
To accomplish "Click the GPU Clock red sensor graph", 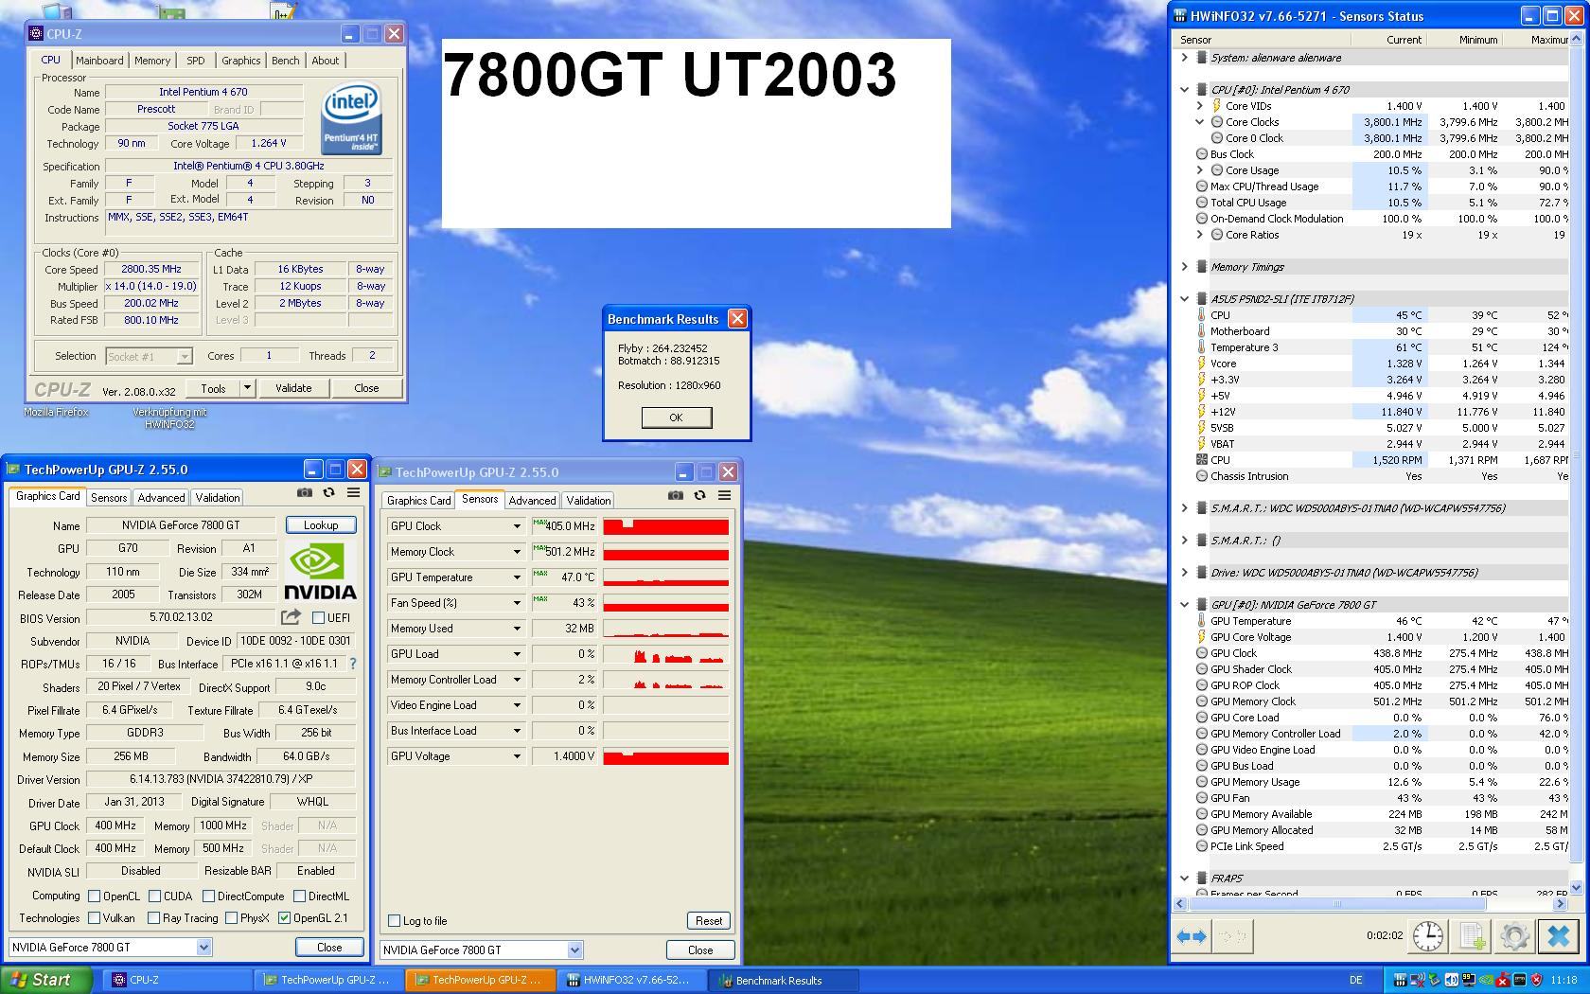I will [665, 526].
